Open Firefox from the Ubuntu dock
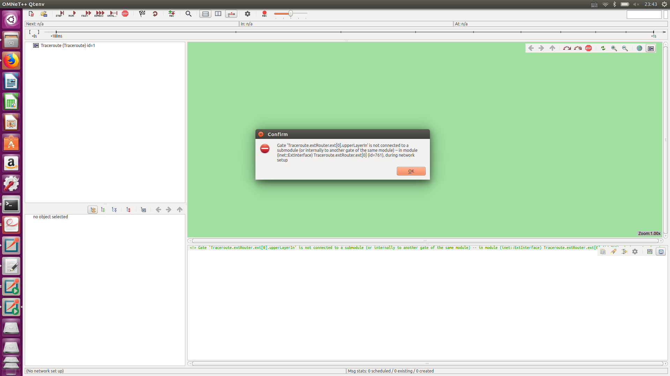Screen dimensions: 670x376 11,60
